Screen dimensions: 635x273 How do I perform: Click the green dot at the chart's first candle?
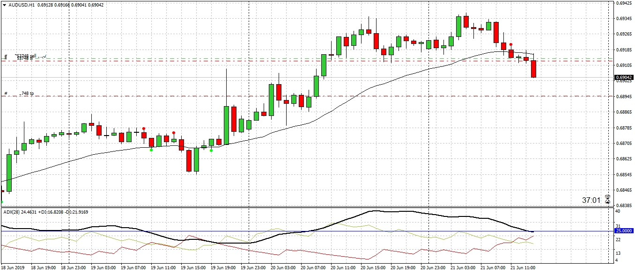pyautogui.click(x=1, y=202)
